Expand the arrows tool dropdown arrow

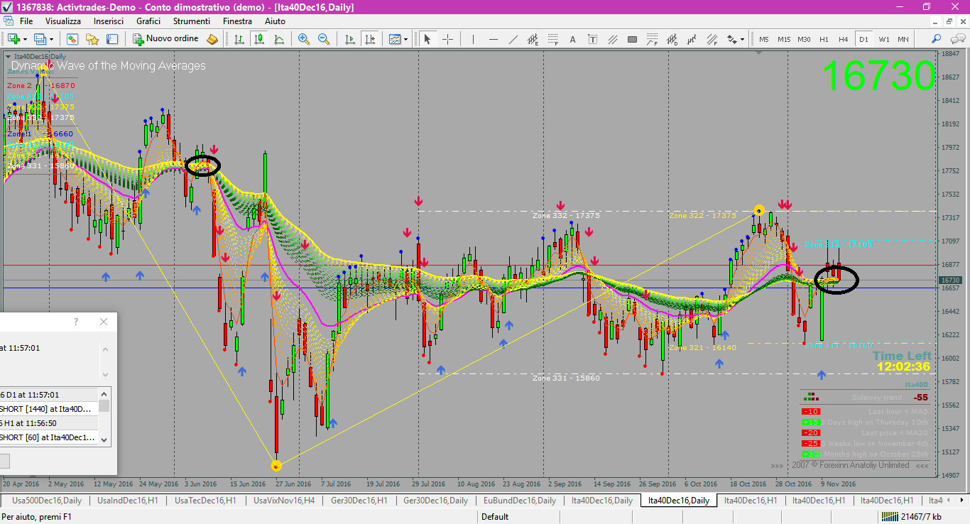tap(743, 39)
